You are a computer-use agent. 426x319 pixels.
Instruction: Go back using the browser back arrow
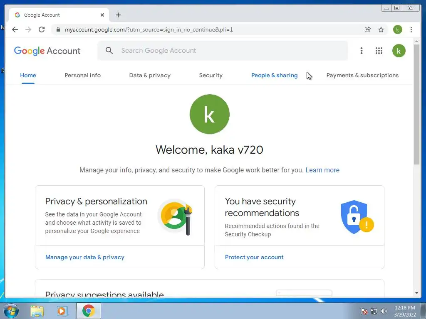(15, 29)
